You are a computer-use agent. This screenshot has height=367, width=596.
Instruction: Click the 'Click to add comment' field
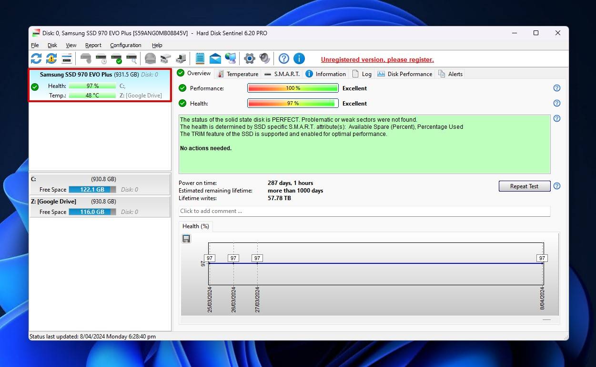364,211
